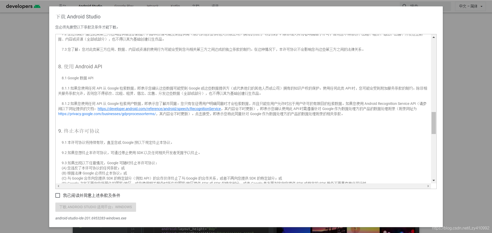492x233 pixels.
Task: Click the title 下载 Android Studio
Action: (x=78, y=17)
